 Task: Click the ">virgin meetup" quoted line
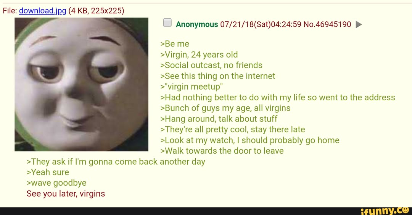192,87
